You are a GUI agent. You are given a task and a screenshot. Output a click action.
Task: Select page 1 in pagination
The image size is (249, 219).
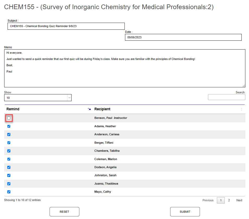[x=221, y=200]
